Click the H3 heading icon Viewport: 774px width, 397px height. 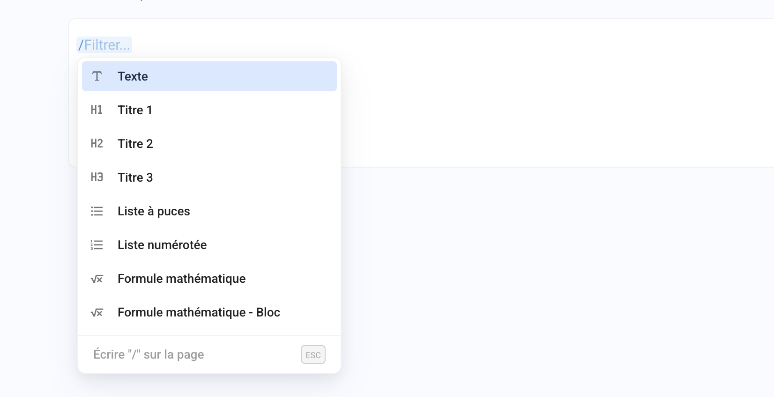[97, 177]
